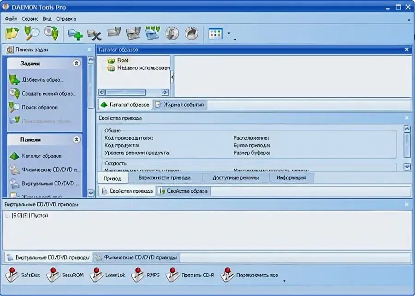Click Создать новый образ task link
This screenshot has height=296, width=415.
coord(42,94)
